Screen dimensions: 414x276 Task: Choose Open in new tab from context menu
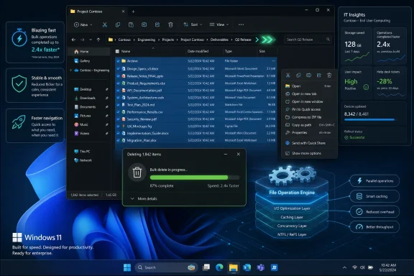click(308, 93)
